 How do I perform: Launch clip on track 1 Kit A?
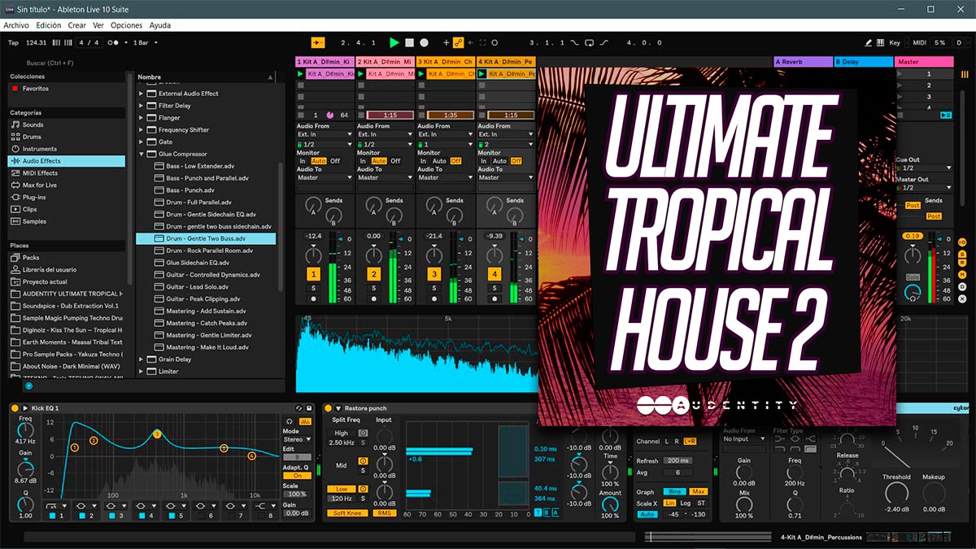pos(301,74)
